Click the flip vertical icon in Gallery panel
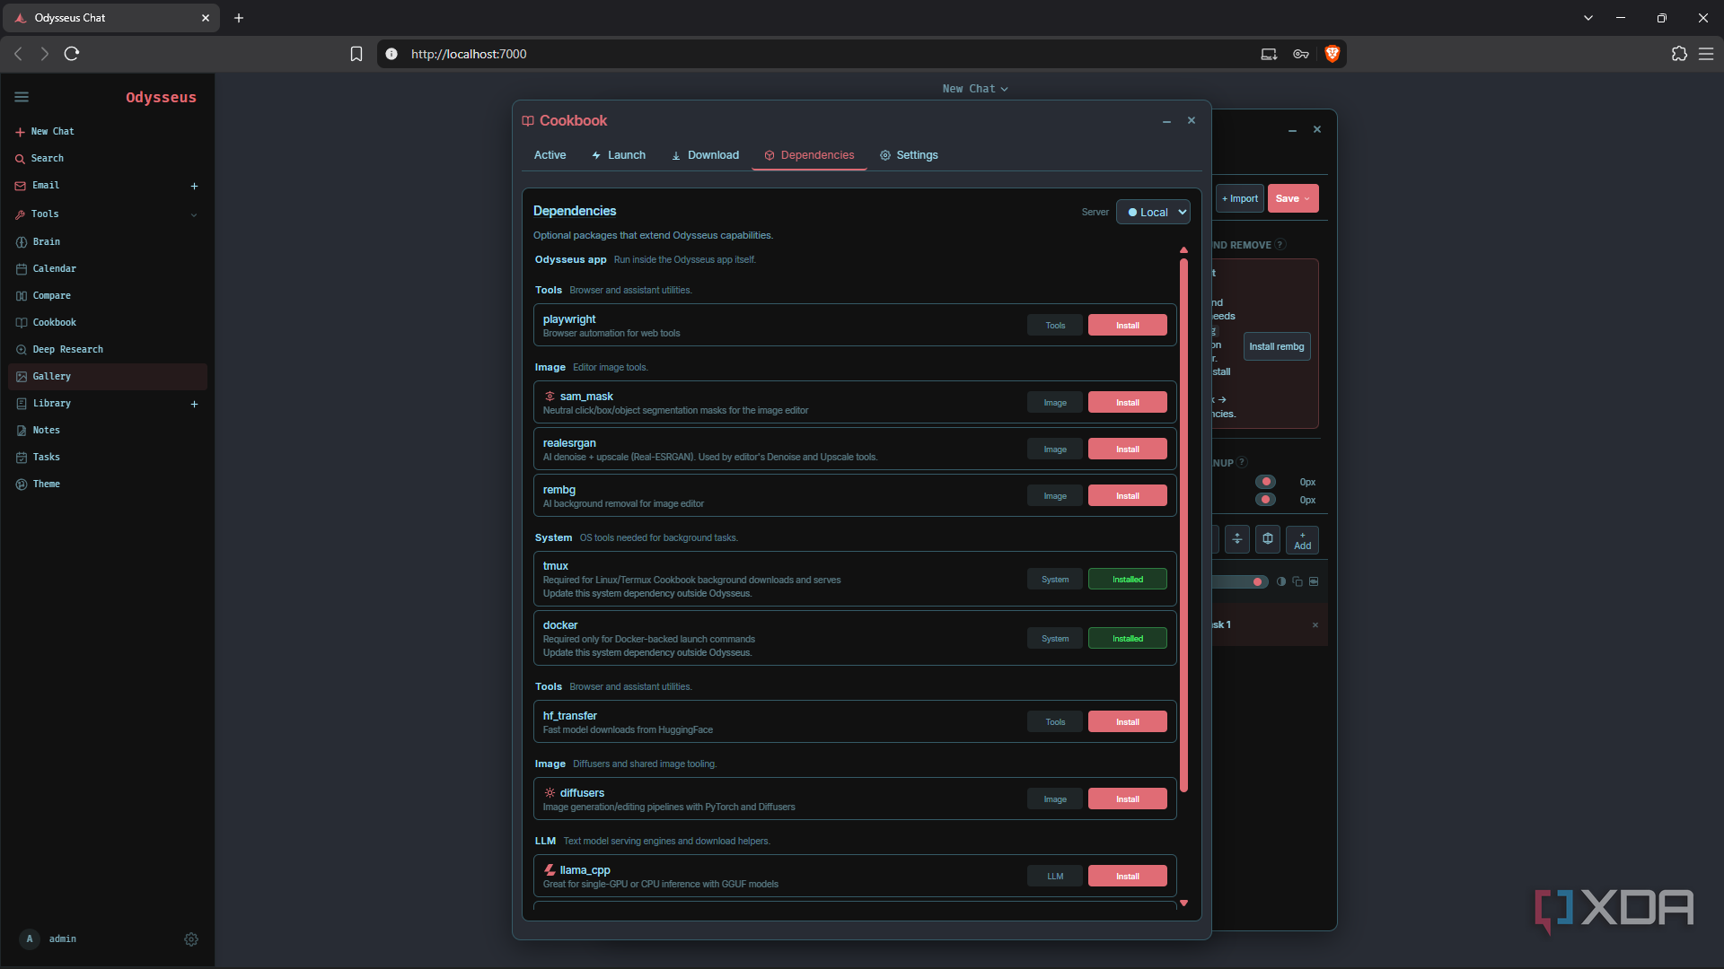Screen dimensions: 1724x969 pos(1237,539)
